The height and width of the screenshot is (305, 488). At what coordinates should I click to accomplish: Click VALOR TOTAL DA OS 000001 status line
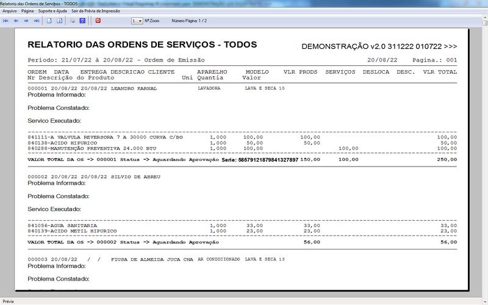coord(123,160)
